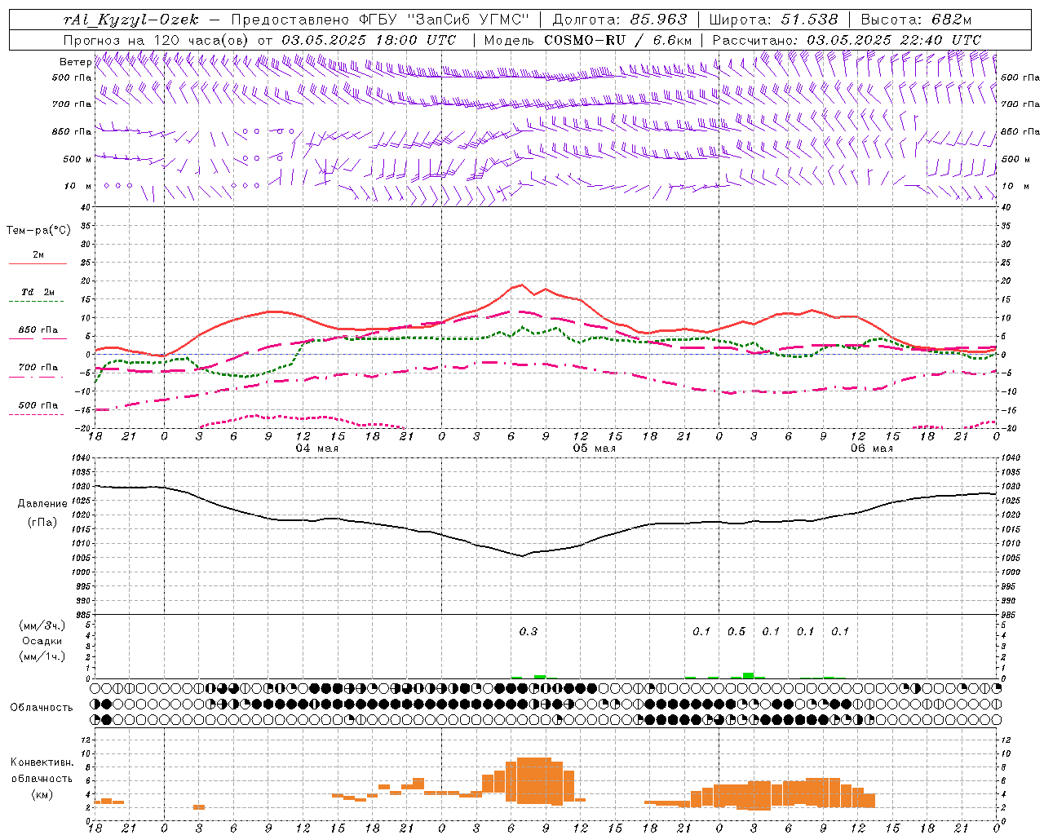This screenshot has width=1044, height=835.
Task: Click the 04 мая date label
Action: tap(316, 448)
